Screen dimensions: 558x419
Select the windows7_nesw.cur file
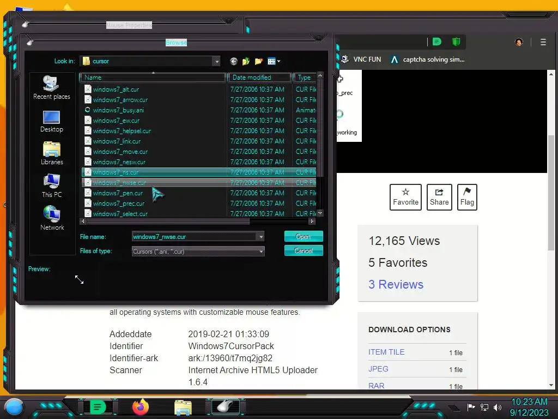click(199, 161)
